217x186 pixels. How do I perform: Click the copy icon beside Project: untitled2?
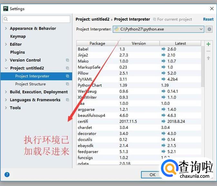pos(67,68)
